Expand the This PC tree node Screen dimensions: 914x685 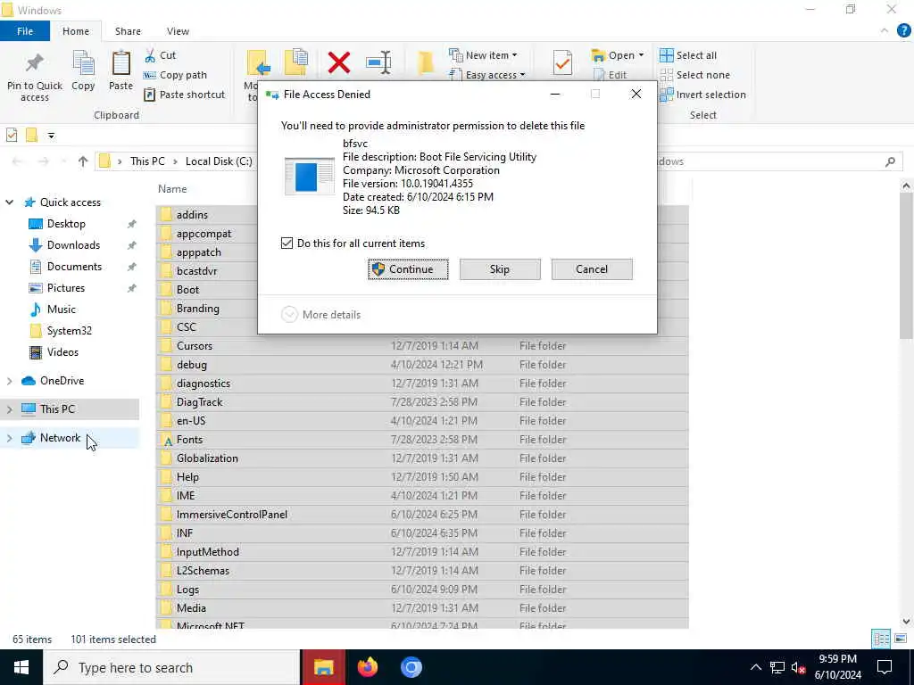9,409
